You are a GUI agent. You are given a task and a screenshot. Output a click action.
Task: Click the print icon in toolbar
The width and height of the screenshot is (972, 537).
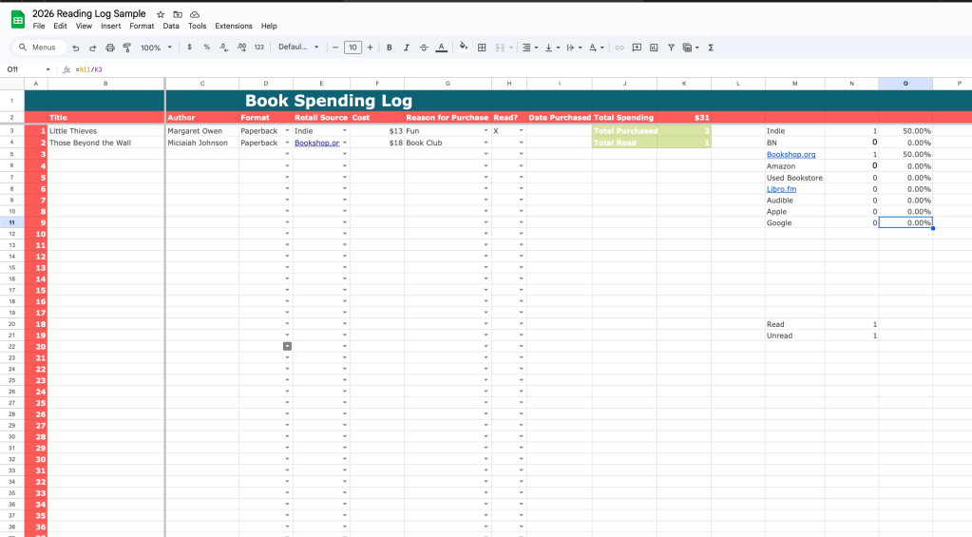pos(109,48)
